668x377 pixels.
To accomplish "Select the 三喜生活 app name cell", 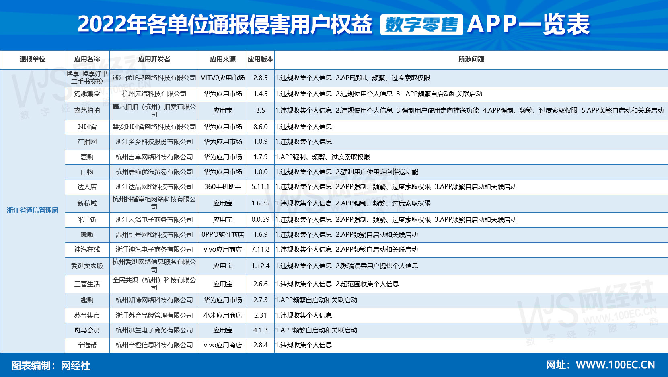I will [x=87, y=284].
